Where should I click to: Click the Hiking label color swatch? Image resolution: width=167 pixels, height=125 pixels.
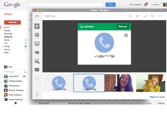[x=26, y=46]
